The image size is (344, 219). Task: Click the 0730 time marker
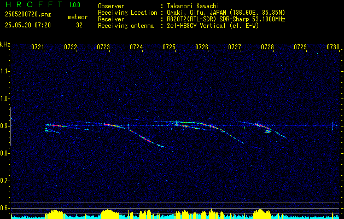tap(333, 47)
